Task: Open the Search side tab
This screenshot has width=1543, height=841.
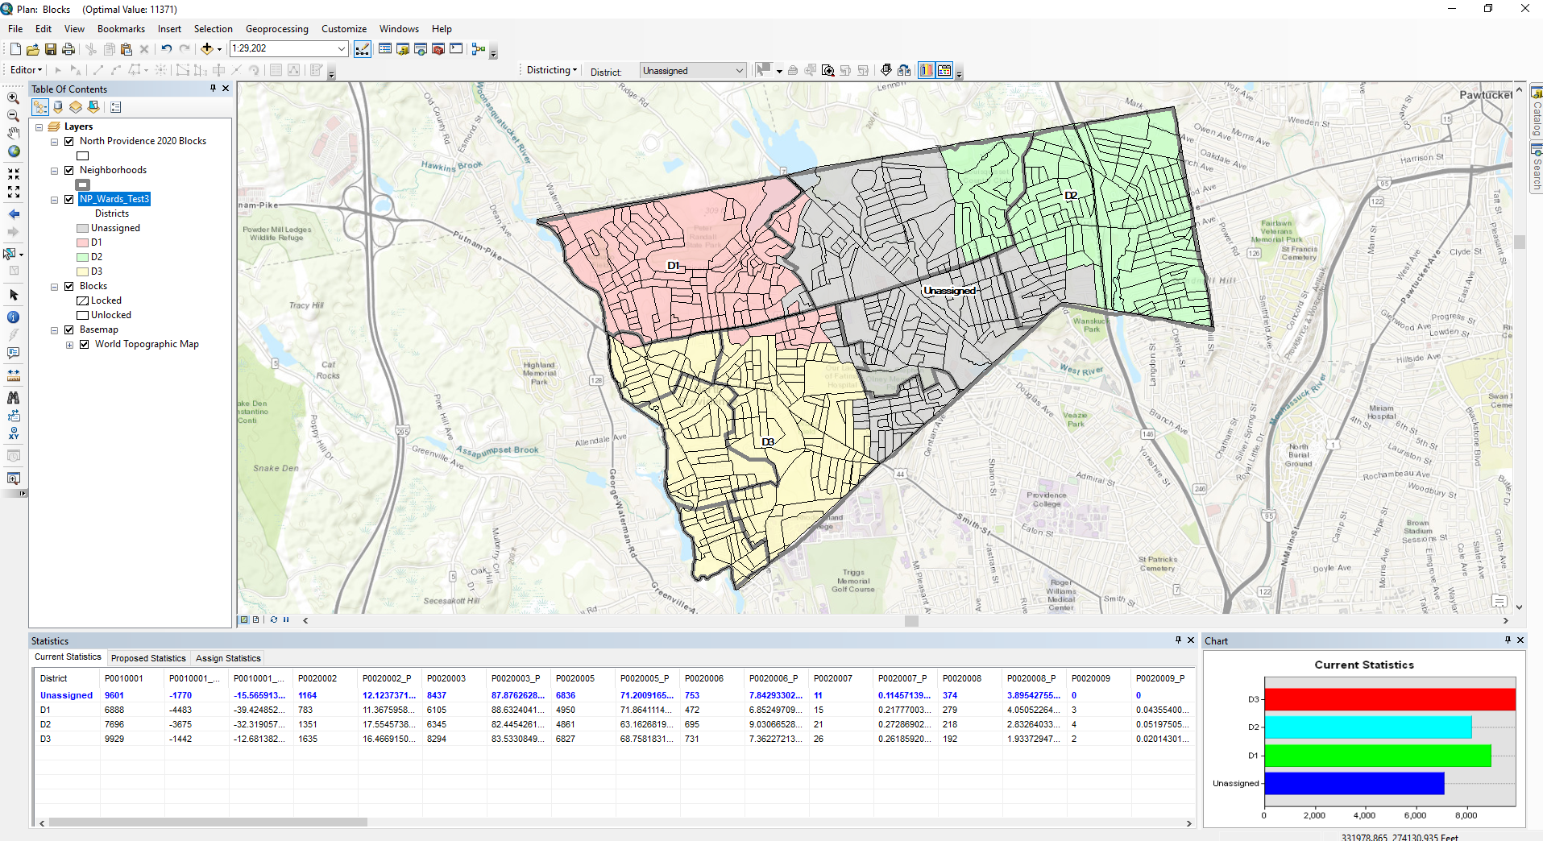Action: (x=1537, y=168)
